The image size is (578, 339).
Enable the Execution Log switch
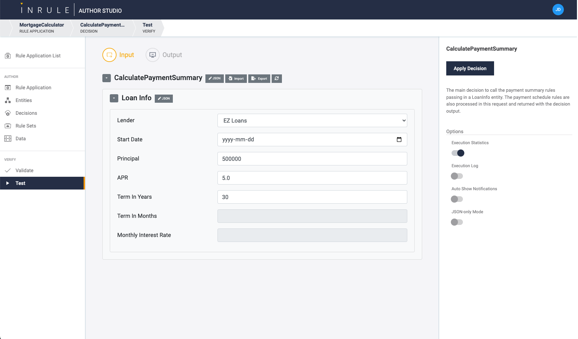(x=457, y=176)
